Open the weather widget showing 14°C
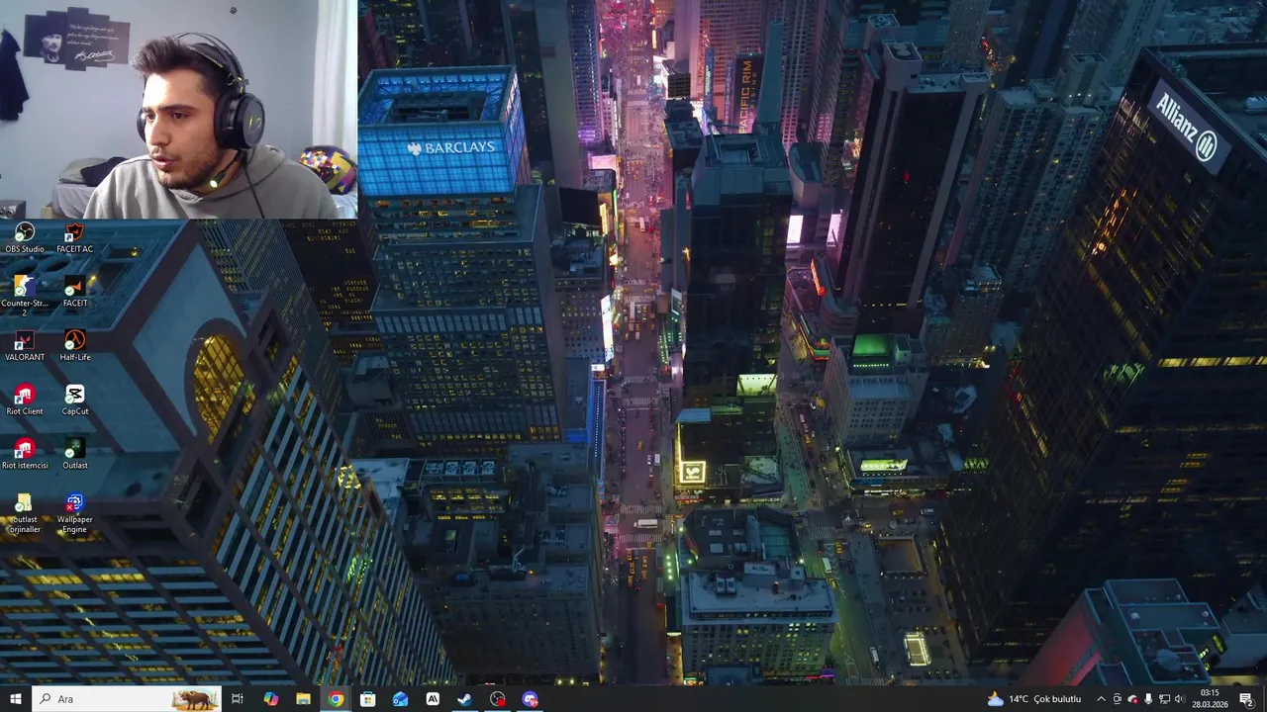The height and width of the screenshot is (712, 1267). click(x=1034, y=699)
